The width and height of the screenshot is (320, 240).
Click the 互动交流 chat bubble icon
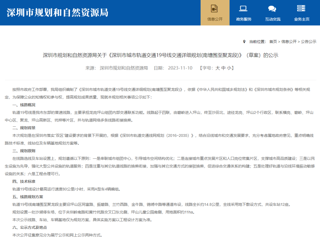tap(272, 9)
